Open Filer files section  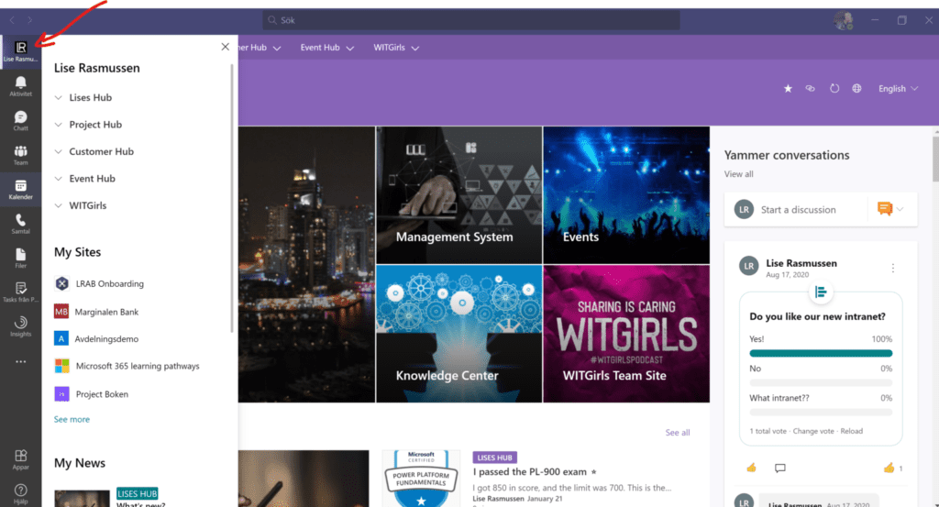pyautogui.click(x=20, y=258)
